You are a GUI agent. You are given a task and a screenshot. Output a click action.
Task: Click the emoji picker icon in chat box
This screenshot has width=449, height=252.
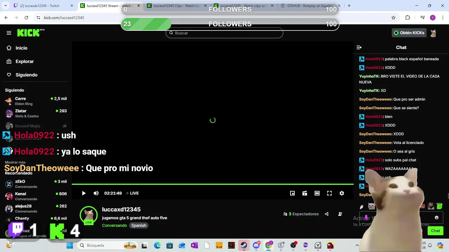coord(436,217)
